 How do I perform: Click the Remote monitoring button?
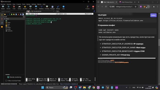pos(14,77)
